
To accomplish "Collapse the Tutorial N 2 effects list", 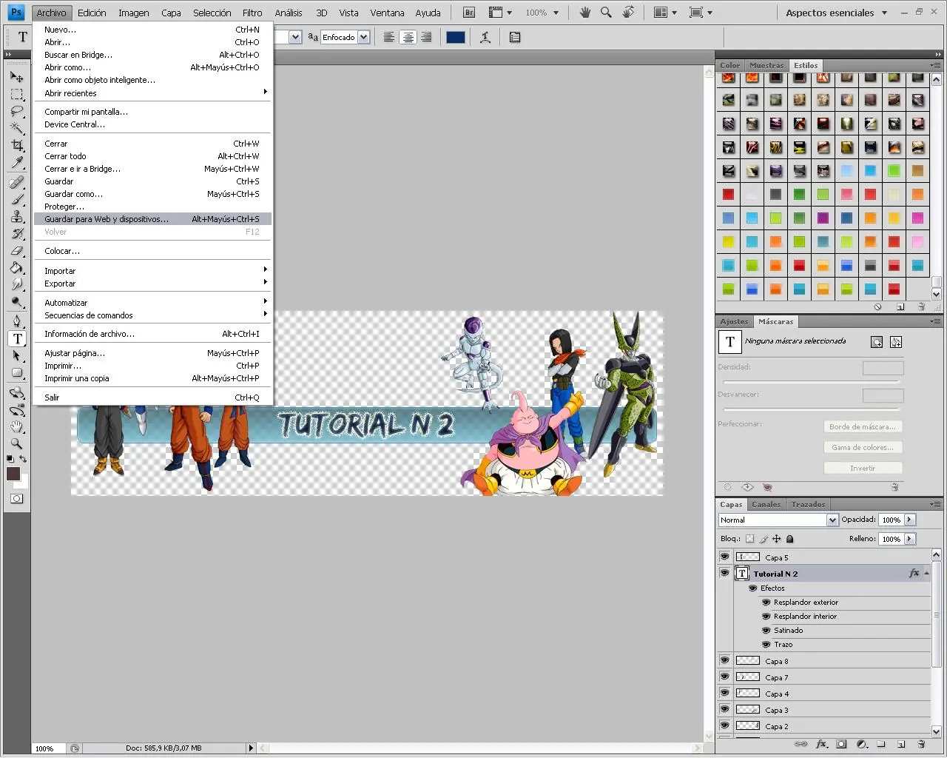I will click(926, 574).
